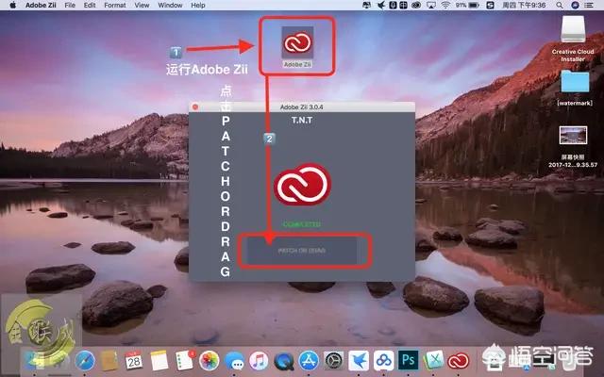Viewport: 604px width, 377px height.
Task: Open the Adobe Zii desktop icon
Action: pyautogui.click(x=297, y=42)
